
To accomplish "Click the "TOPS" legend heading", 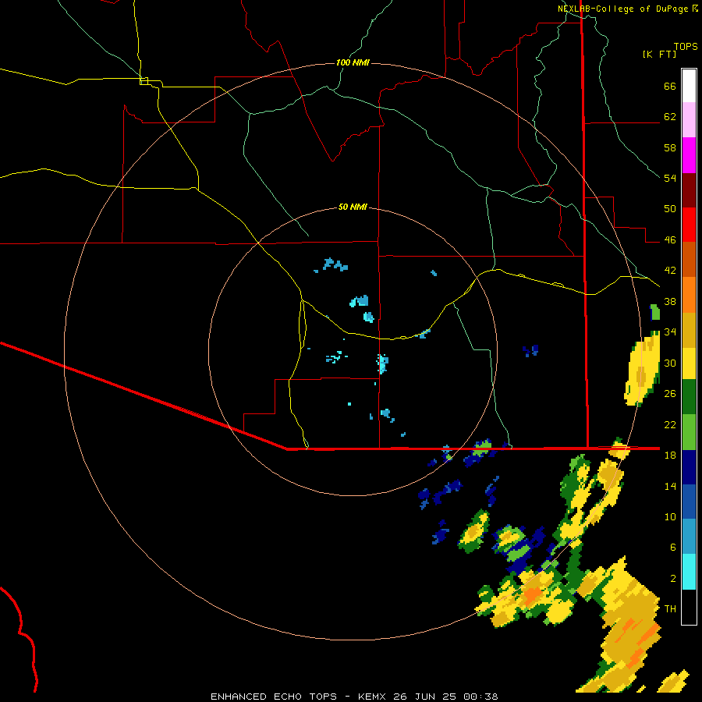I will tap(686, 47).
